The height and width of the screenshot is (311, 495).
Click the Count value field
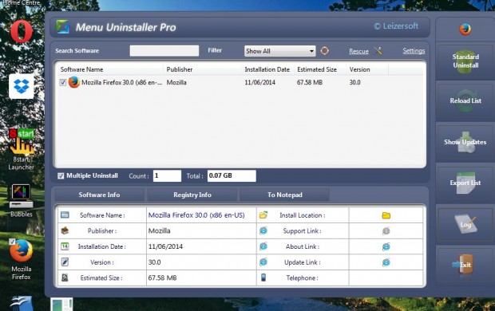pyautogui.click(x=167, y=175)
